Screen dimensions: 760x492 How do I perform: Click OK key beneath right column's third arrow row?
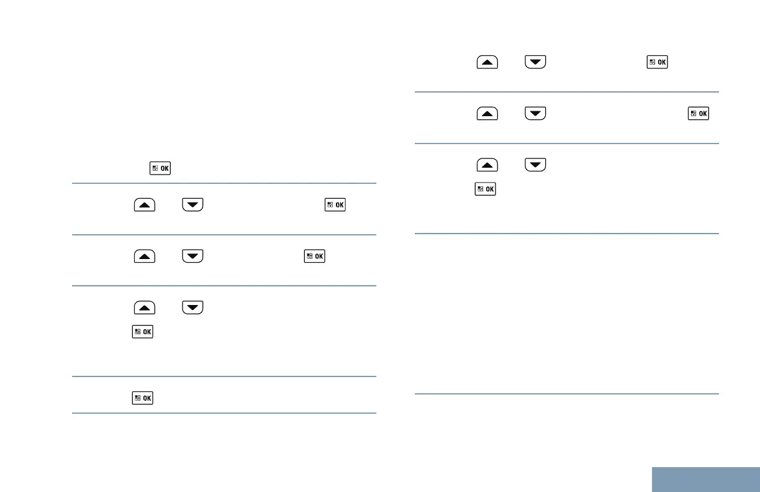(486, 189)
